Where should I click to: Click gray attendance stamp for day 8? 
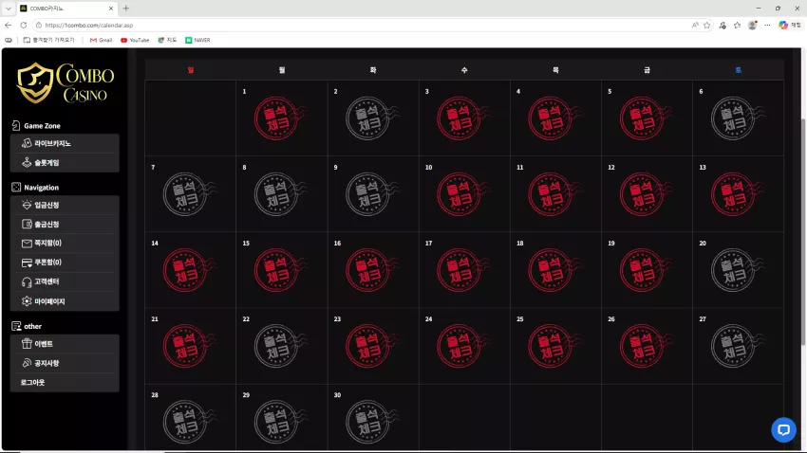click(x=279, y=194)
